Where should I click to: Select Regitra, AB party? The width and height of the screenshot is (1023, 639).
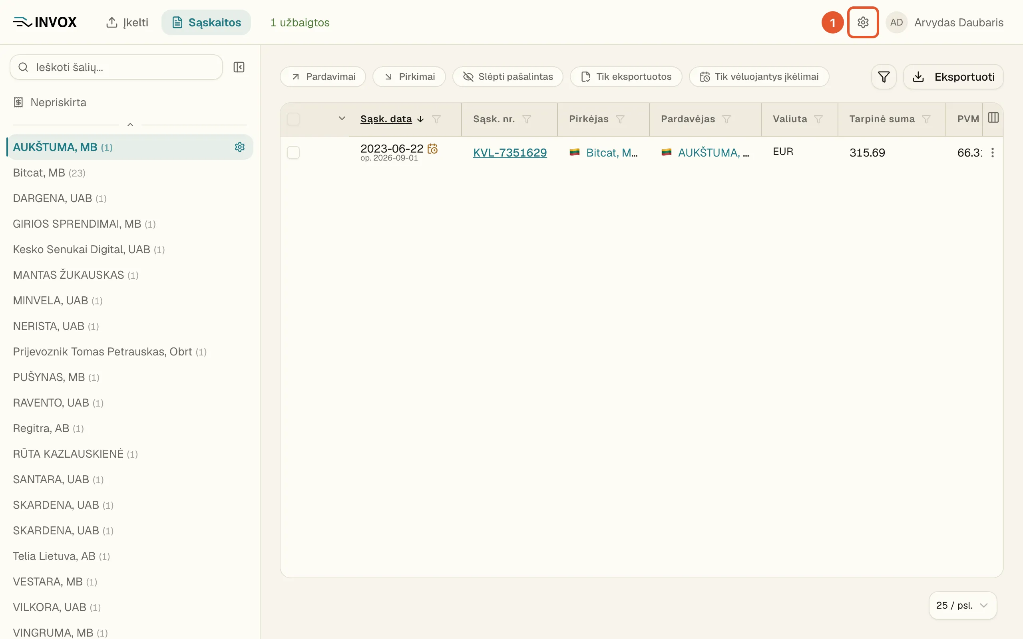pyautogui.click(x=130, y=429)
